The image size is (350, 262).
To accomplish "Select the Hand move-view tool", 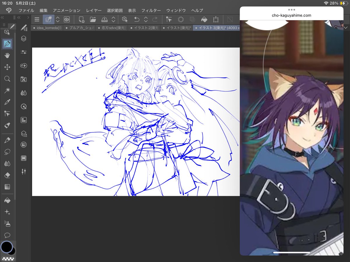I will tap(7, 55).
